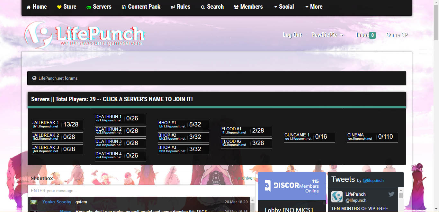The width and height of the screenshot is (439, 212).
Task: Click the LifePunch avatar in the Tweets panel
Action: click(x=337, y=197)
